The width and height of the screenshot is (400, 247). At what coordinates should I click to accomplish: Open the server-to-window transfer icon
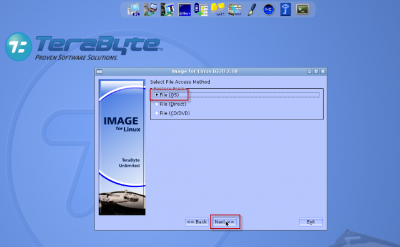click(167, 10)
